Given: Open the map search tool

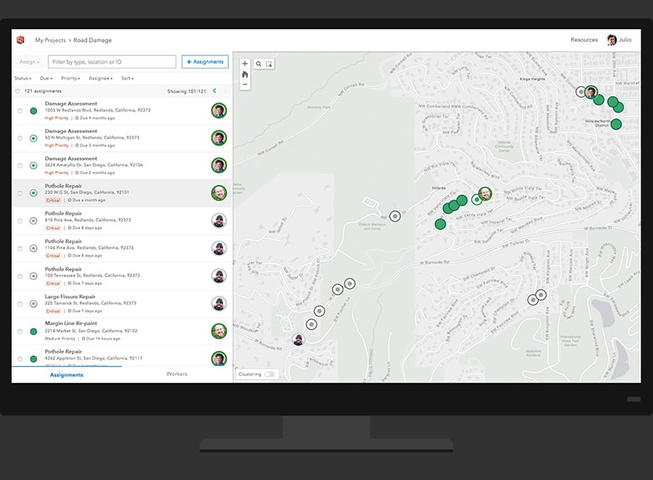Looking at the screenshot, I should tap(259, 64).
